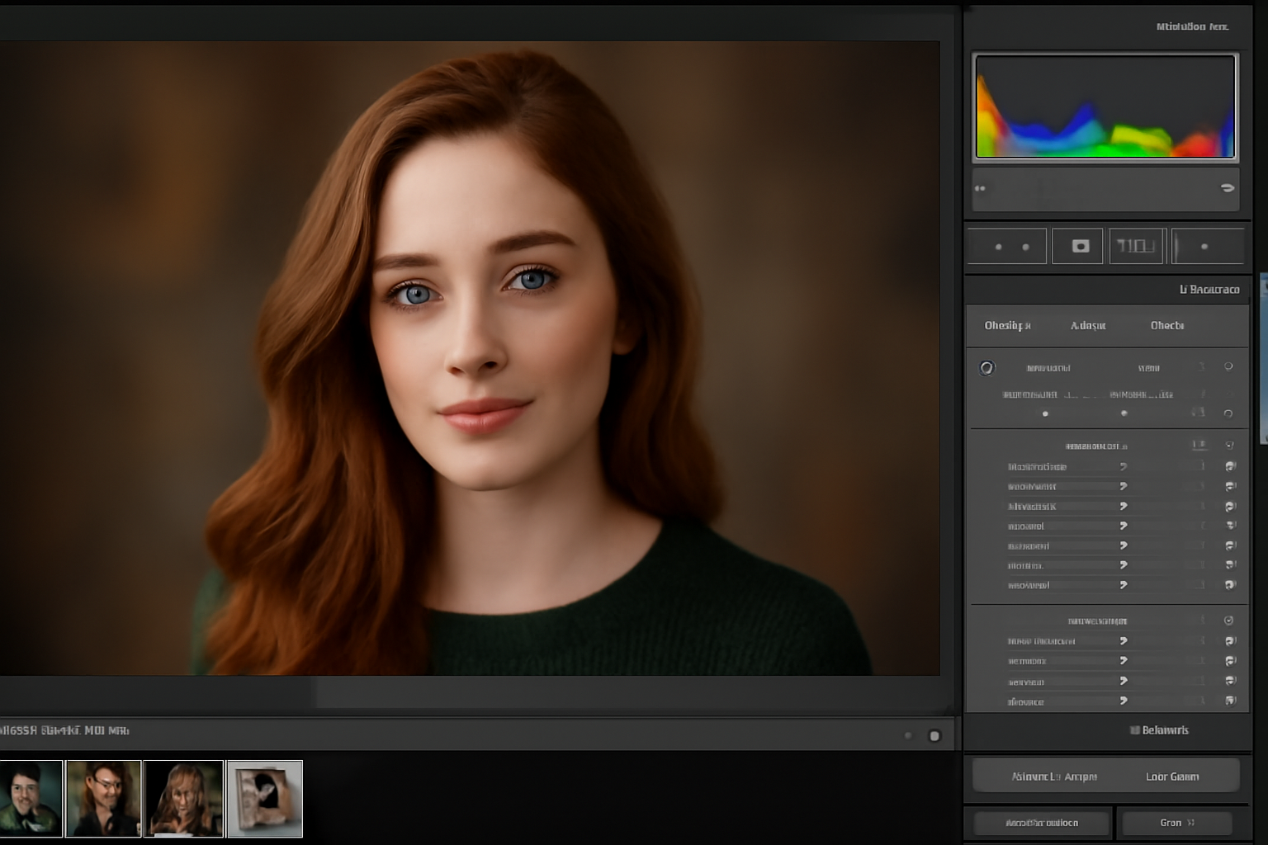Click the double-dot icon left below histogram
The image size is (1268, 845).
pos(980,188)
